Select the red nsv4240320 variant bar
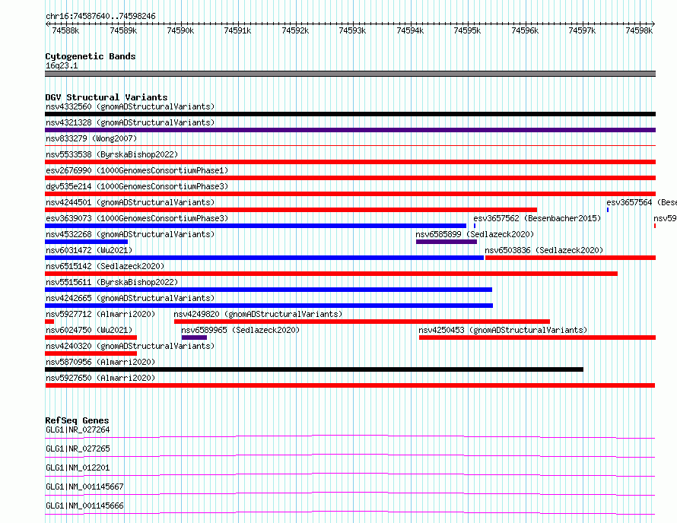This screenshot has width=677, height=523. click(x=91, y=353)
